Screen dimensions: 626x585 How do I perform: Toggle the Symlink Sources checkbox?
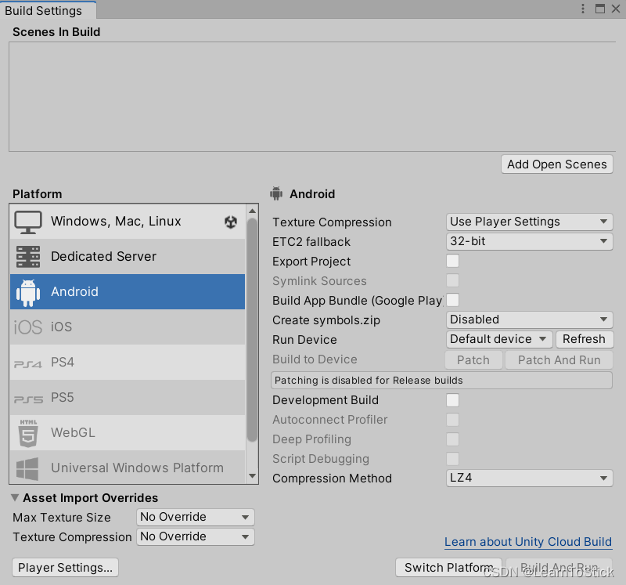453,280
